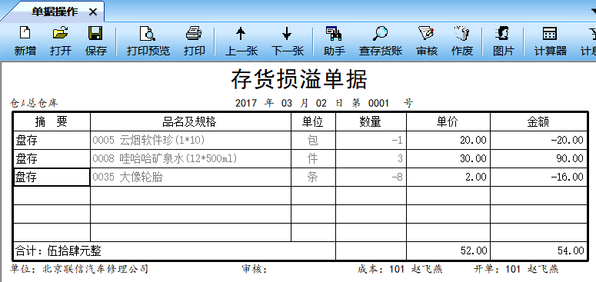Select the 盘存 summary cell for 大像轮胎
Screen dimensions: 596x282
click(x=52, y=177)
